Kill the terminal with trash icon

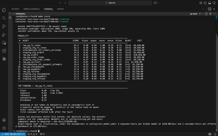tap(210, 14)
